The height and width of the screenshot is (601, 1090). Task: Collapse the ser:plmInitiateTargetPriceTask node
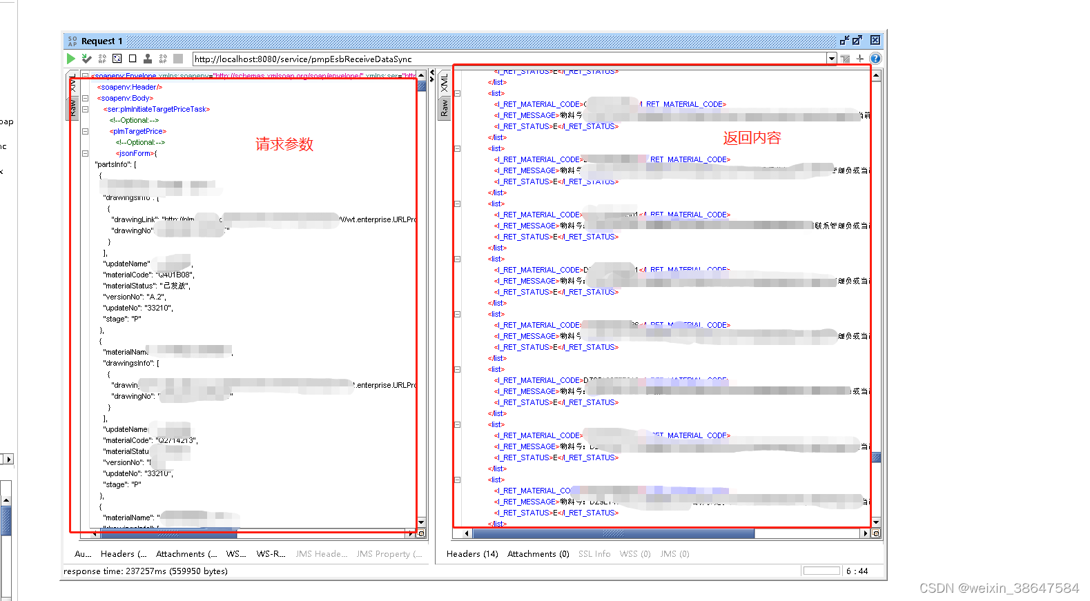point(86,109)
